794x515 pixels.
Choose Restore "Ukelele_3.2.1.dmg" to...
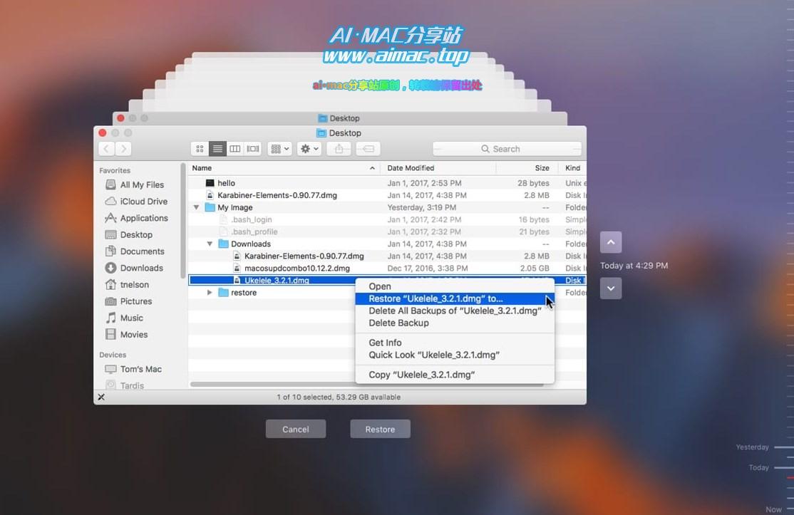tap(455, 298)
